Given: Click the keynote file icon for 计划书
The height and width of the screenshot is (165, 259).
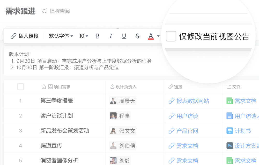Looking at the screenshot, I should [230, 131].
